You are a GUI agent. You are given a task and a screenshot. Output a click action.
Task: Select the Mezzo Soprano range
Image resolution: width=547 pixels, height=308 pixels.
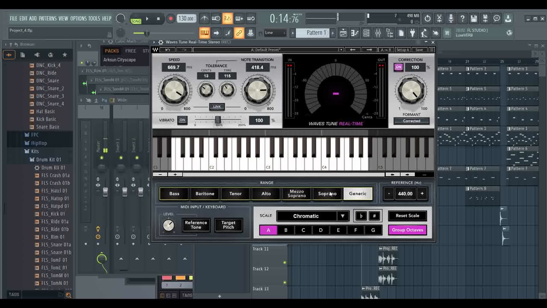(x=297, y=194)
